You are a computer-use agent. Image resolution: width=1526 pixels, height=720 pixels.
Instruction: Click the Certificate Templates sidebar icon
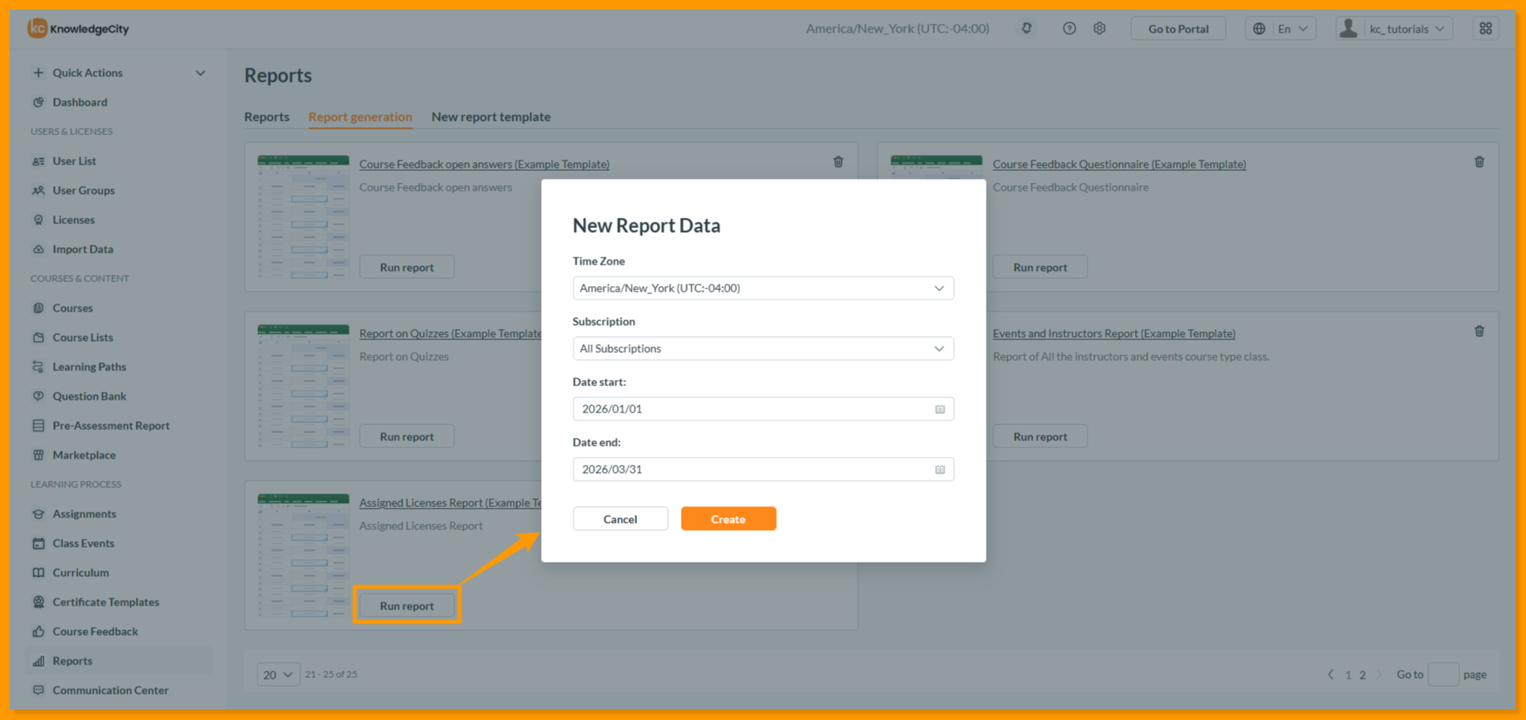38,602
